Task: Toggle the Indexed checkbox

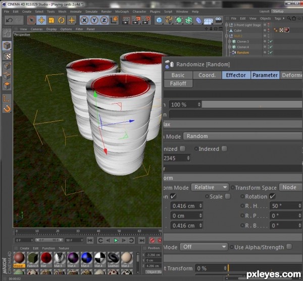Action: click(x=224, y=149)
